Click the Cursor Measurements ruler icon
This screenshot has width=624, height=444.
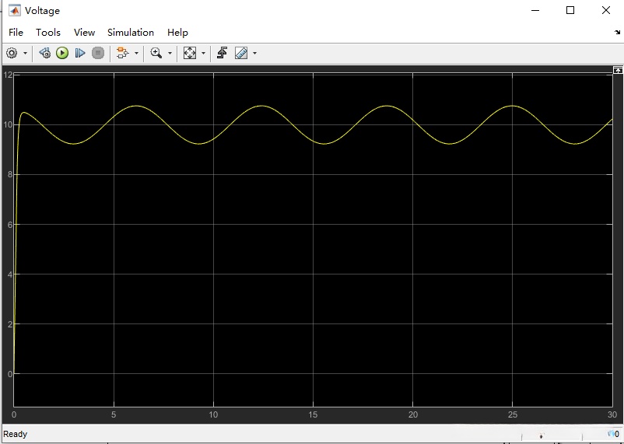coord(241,53)
